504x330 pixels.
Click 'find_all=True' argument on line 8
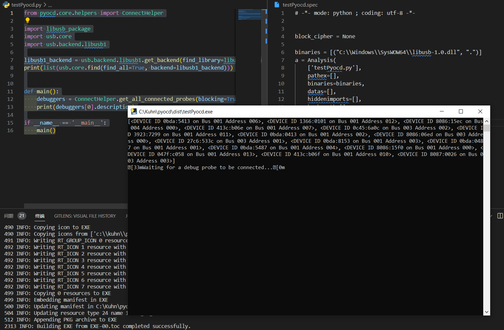124,68
